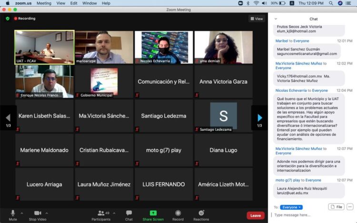Screen dimensions: 357x223
Task: Click the Notification Center icon
Action: [x=348, y=3]
